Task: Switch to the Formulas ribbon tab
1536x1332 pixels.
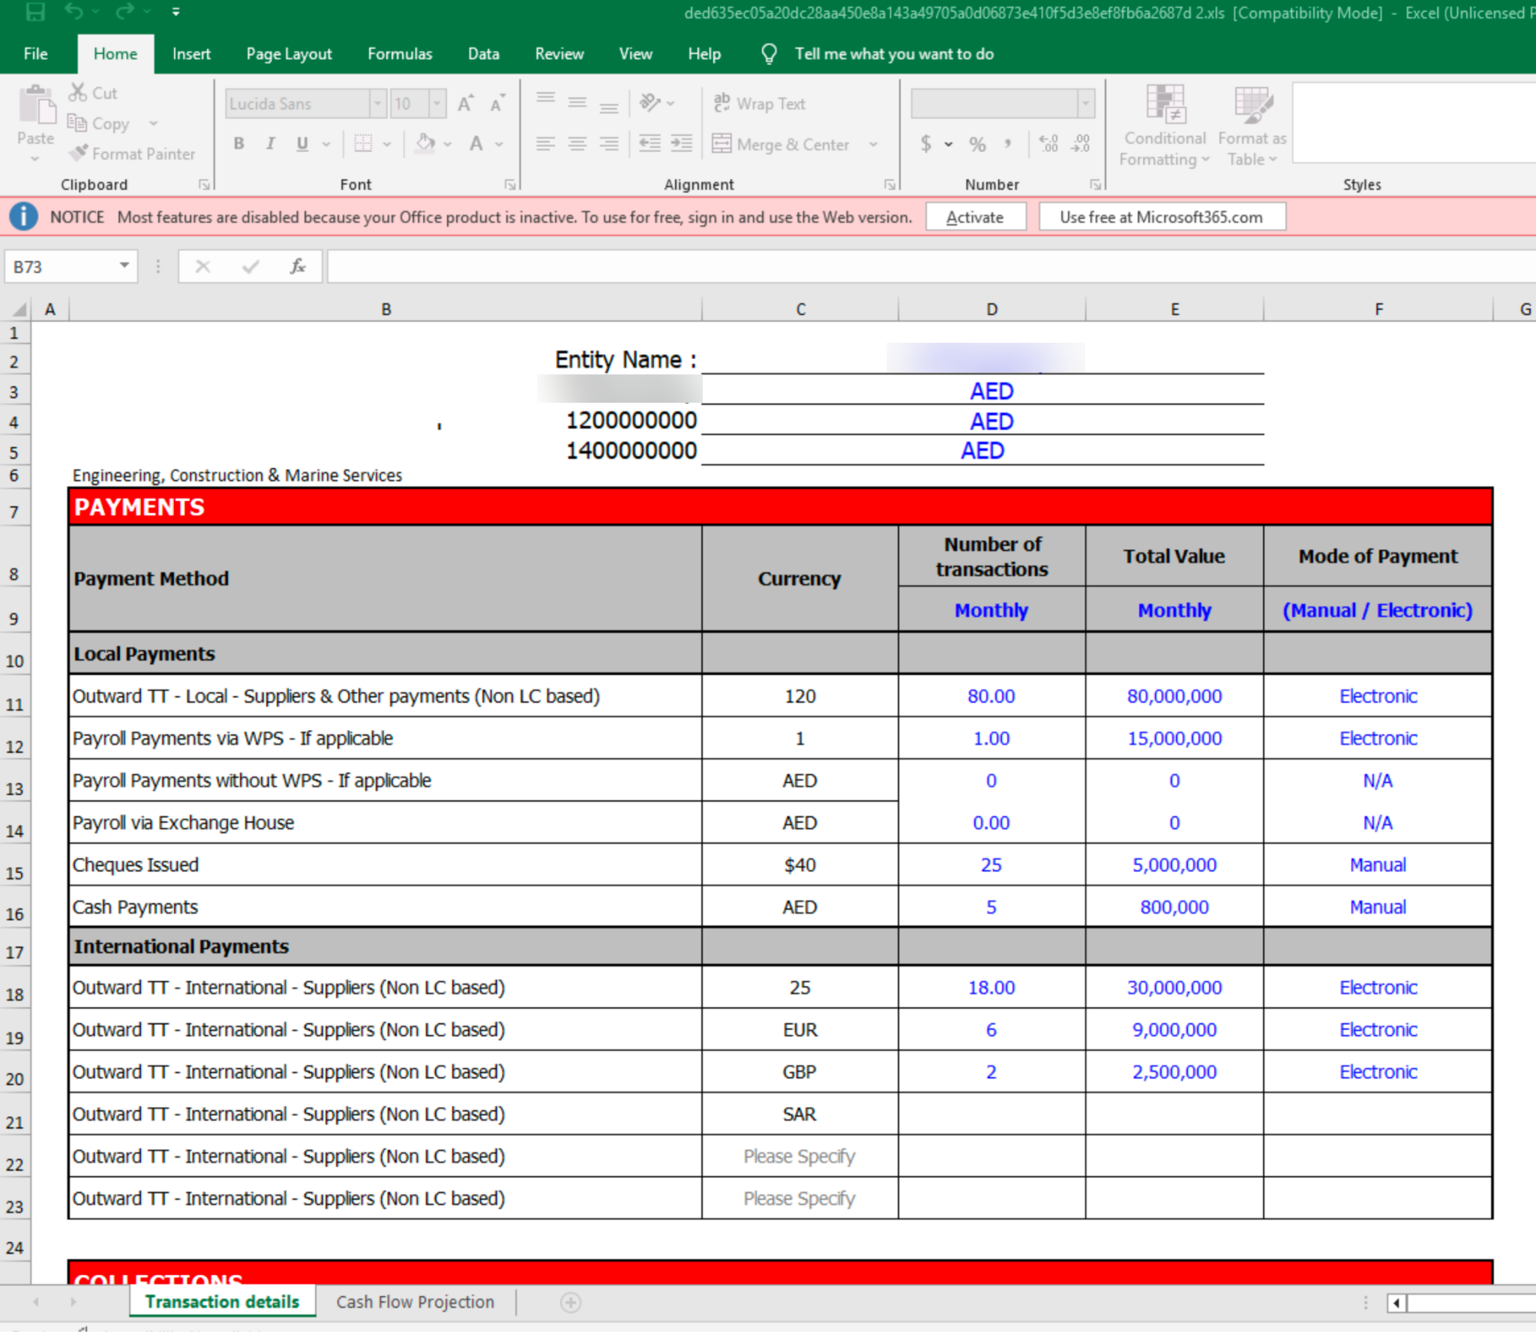Action: click(x=400, y=53)
